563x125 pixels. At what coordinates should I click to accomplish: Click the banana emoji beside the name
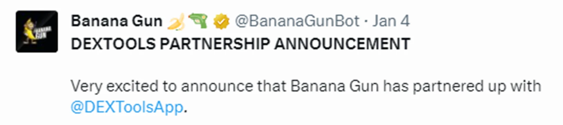[176, 22]
